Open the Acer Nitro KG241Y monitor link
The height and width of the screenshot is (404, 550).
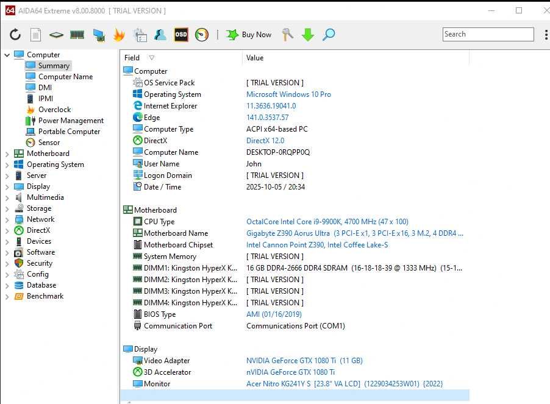coord(345,384)
